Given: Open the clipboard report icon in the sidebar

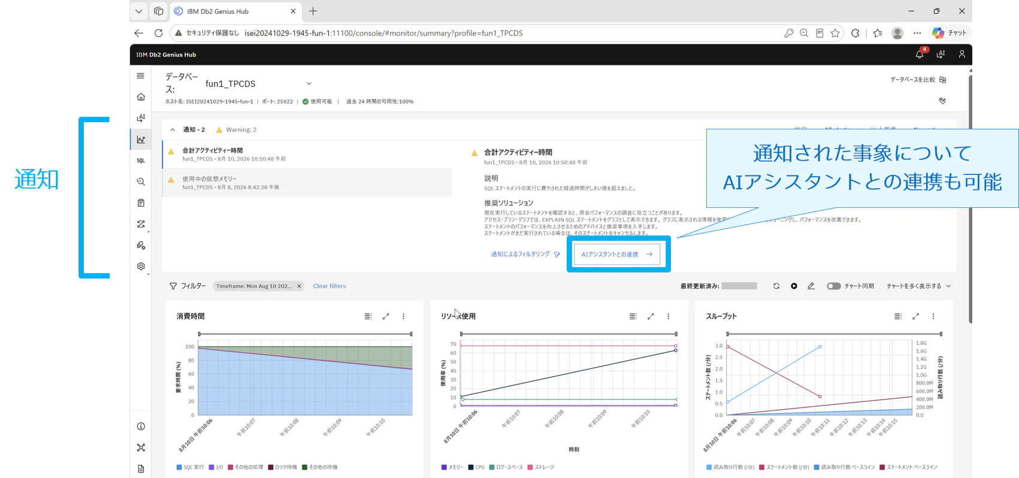Looking at the screenshot, I should pyautogui.click(x=141, y=203).
